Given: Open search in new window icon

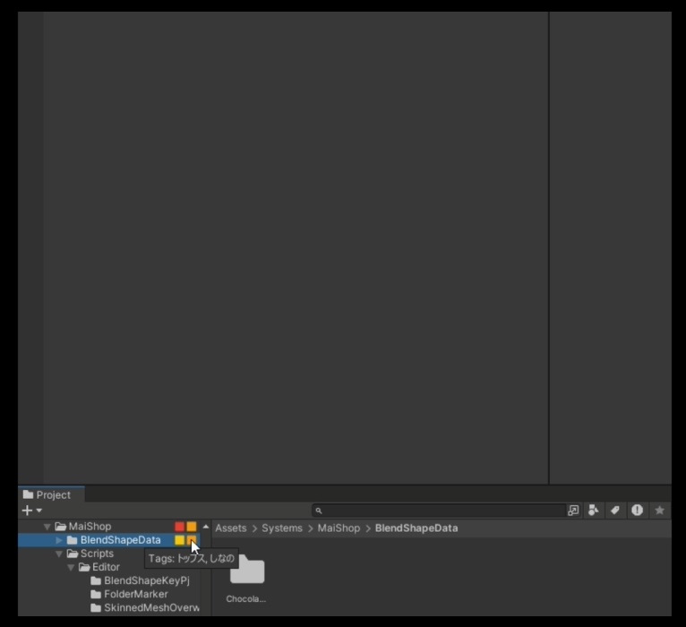Looking at the screenshot, I should [x=573, y=511].
